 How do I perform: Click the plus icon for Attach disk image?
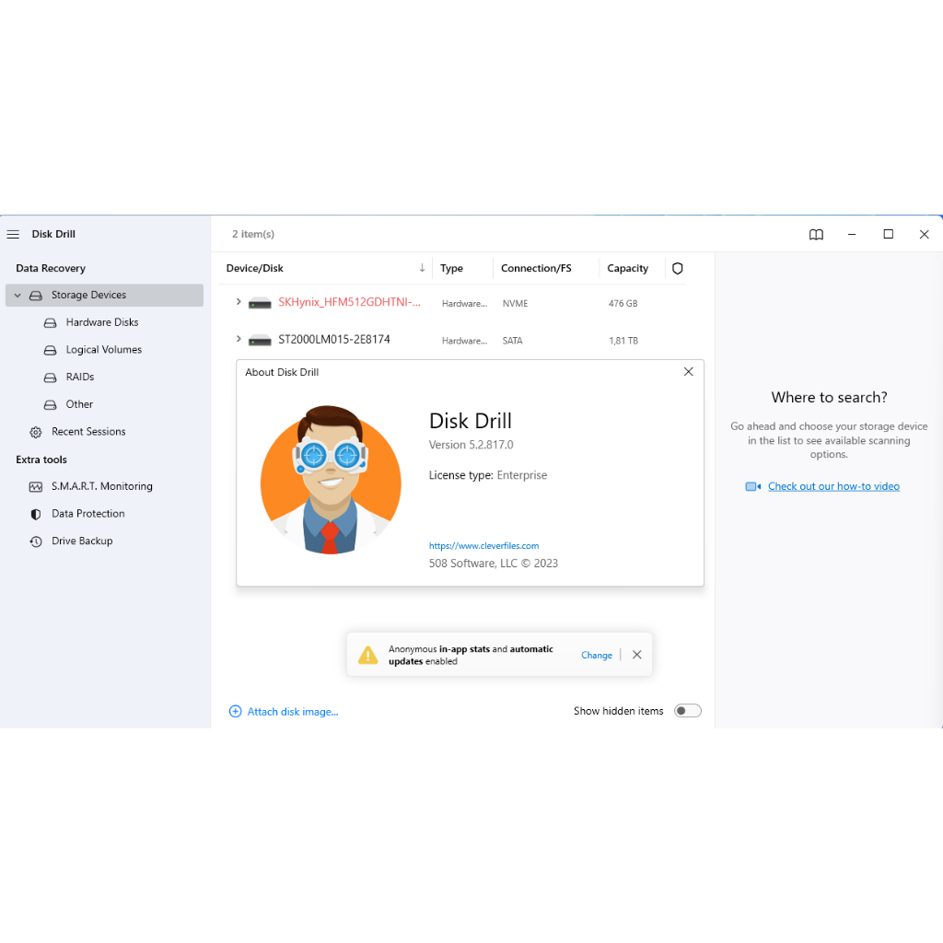pyautogui.click(x=235, y=712)
